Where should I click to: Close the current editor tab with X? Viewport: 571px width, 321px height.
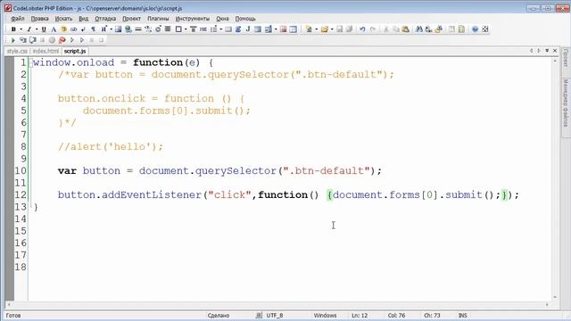(555, 51)
